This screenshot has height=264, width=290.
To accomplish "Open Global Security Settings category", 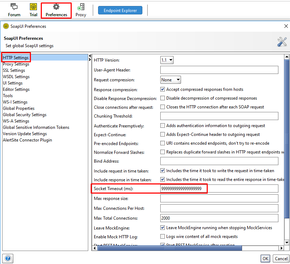I will (x=45, y=115).
